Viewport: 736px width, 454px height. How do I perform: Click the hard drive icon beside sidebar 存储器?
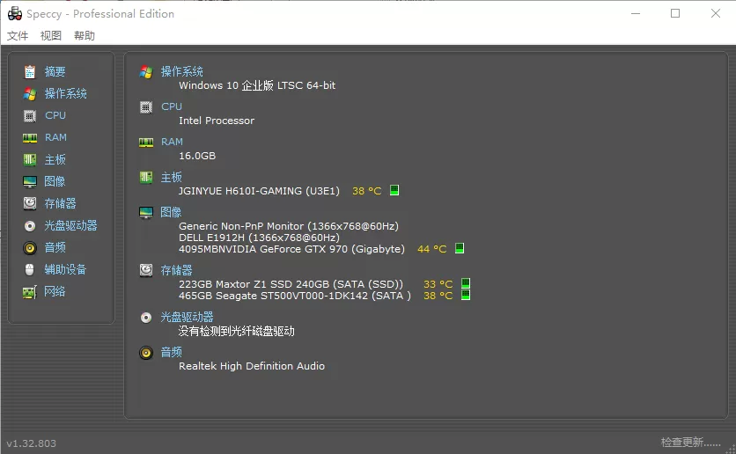tap(30, 203)
